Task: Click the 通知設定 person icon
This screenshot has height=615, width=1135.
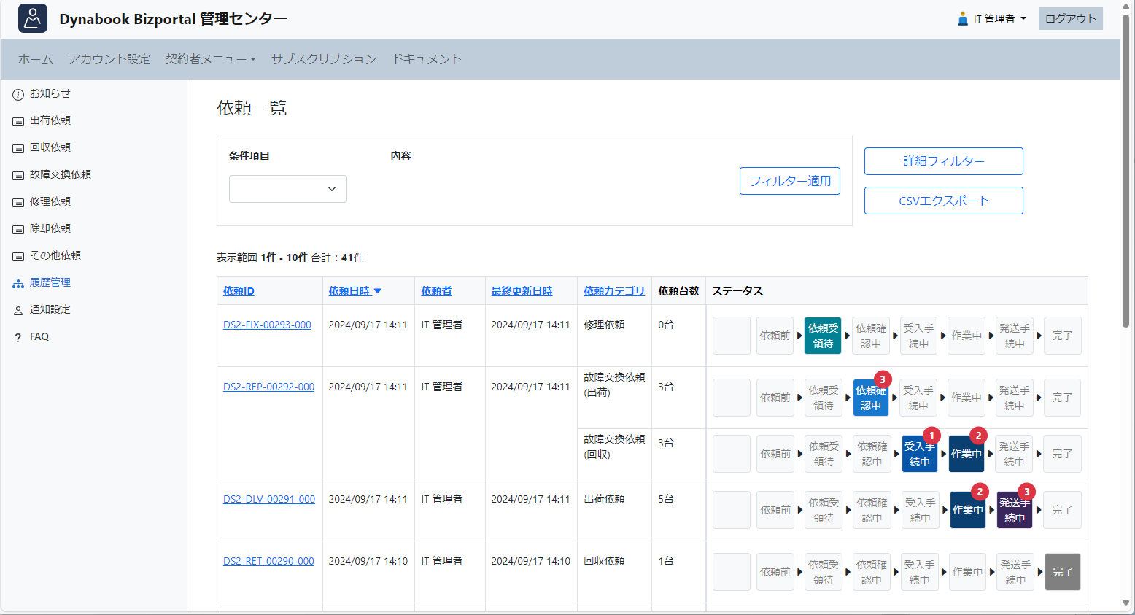Action: click(18, 310)
